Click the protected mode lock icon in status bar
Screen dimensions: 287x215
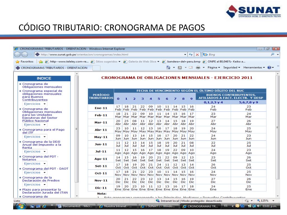pyautogui.click(x=247, y=201)
